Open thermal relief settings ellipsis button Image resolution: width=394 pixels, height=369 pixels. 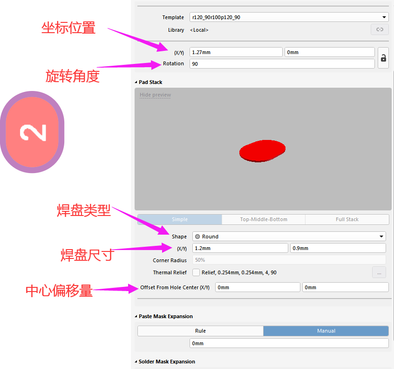point(379,272)
